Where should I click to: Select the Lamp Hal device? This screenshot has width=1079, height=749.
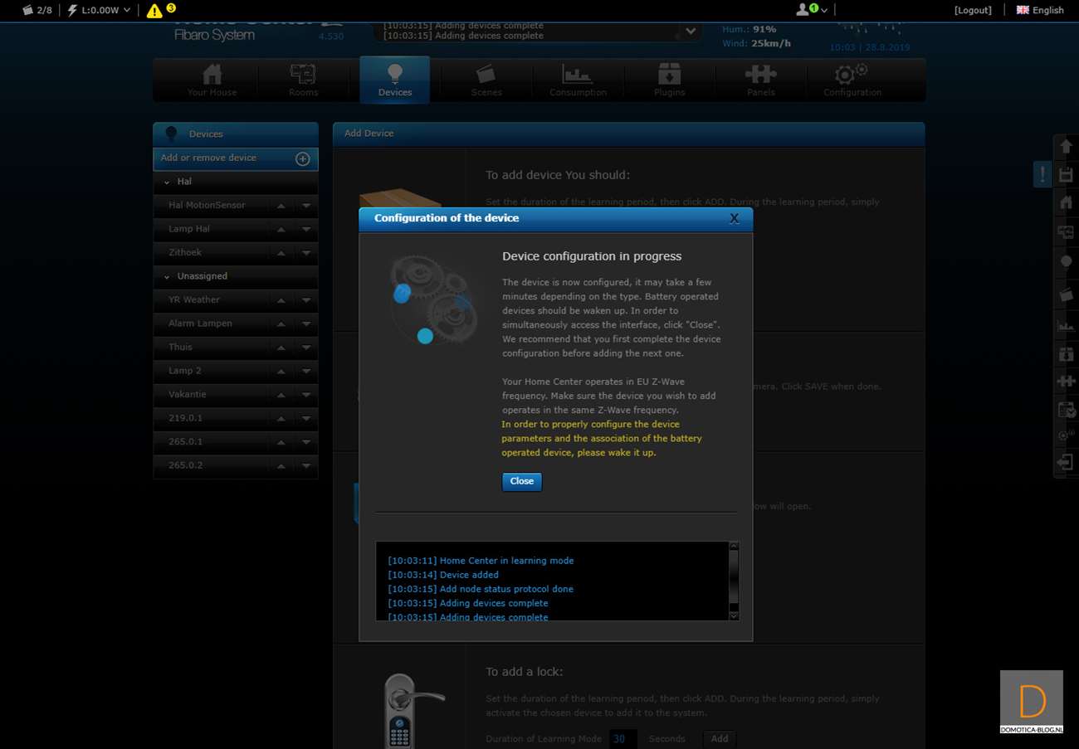pyautogui.click(x=189, y=229)
